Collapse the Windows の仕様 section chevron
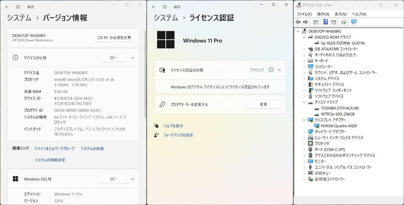Viewport: 404px width, 205px height. pyautogui.click(x=133, y=179)
